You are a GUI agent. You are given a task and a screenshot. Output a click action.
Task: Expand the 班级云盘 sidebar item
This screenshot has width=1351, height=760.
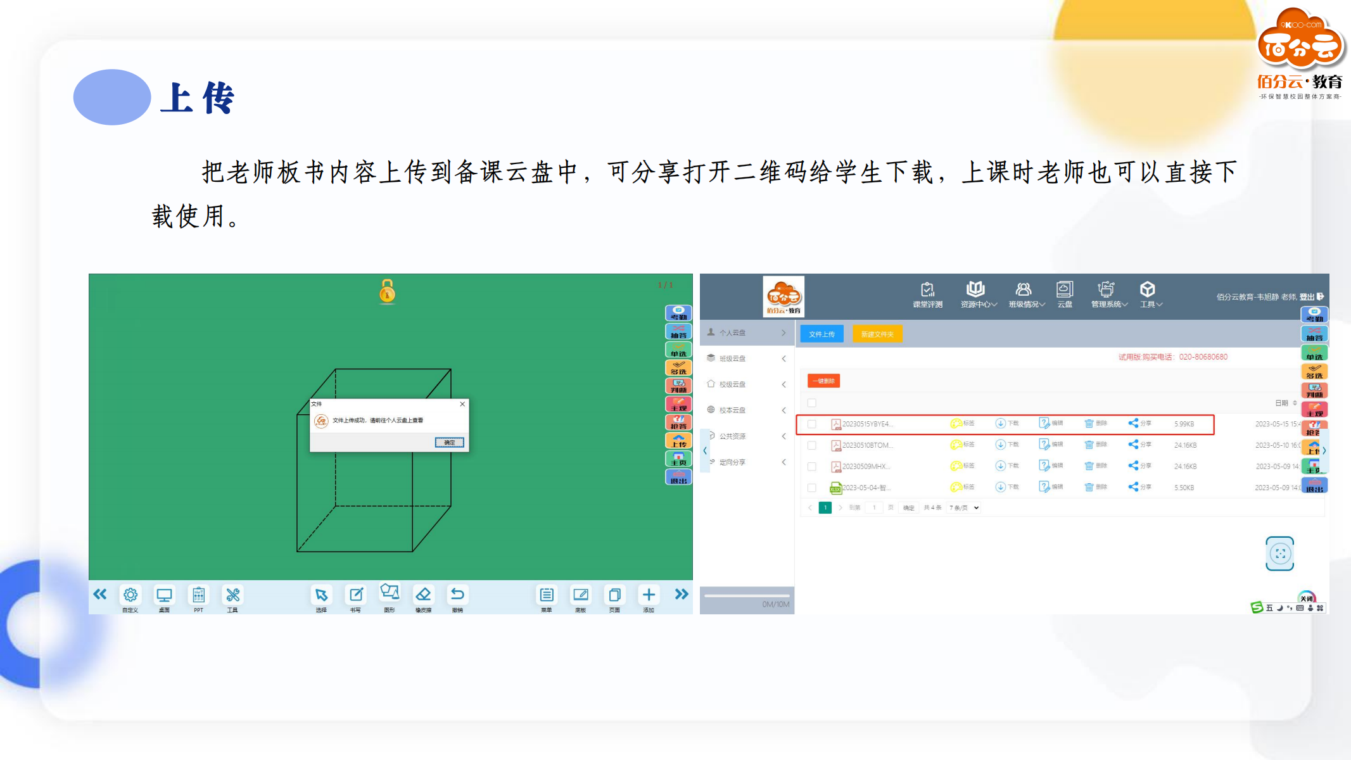coord(747,358)
